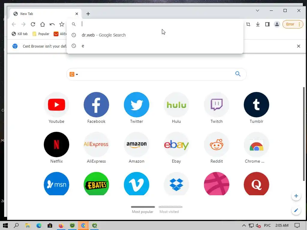Open the Twitter shortcut tile
307x230 pixels.
(136, 105)
